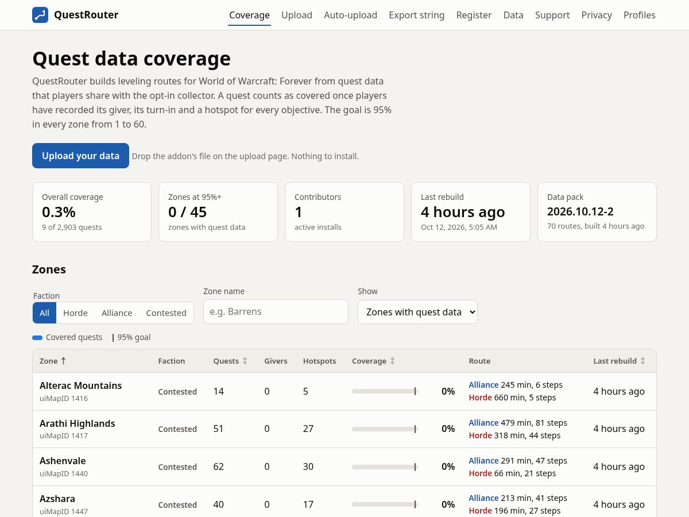The width and height of the screenshot is (689, 517).
Task: Focus the Zone name search field
Action: click(x=276, y=311)
